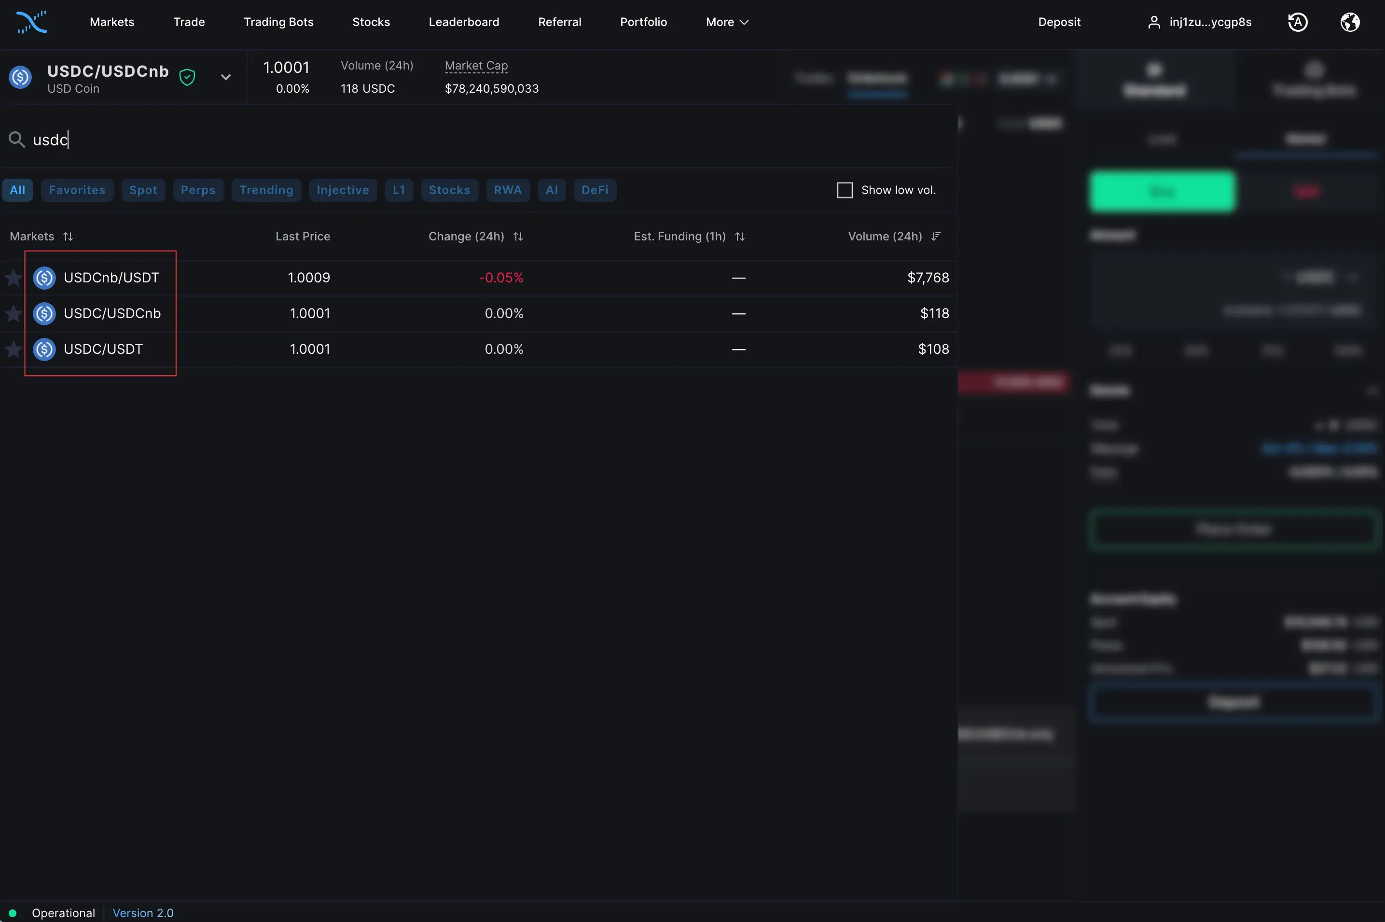Viewport: 1385px width, 922px height.
Task: Favorite the USDC/USDT market star
Action: 13,349
